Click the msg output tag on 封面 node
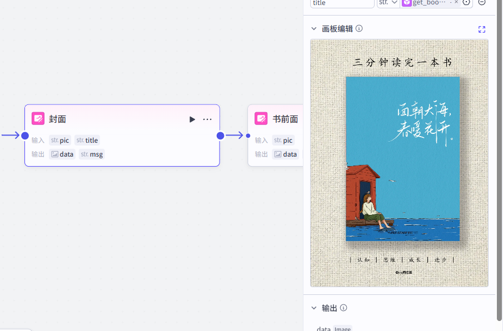 [x=92, y=154]
